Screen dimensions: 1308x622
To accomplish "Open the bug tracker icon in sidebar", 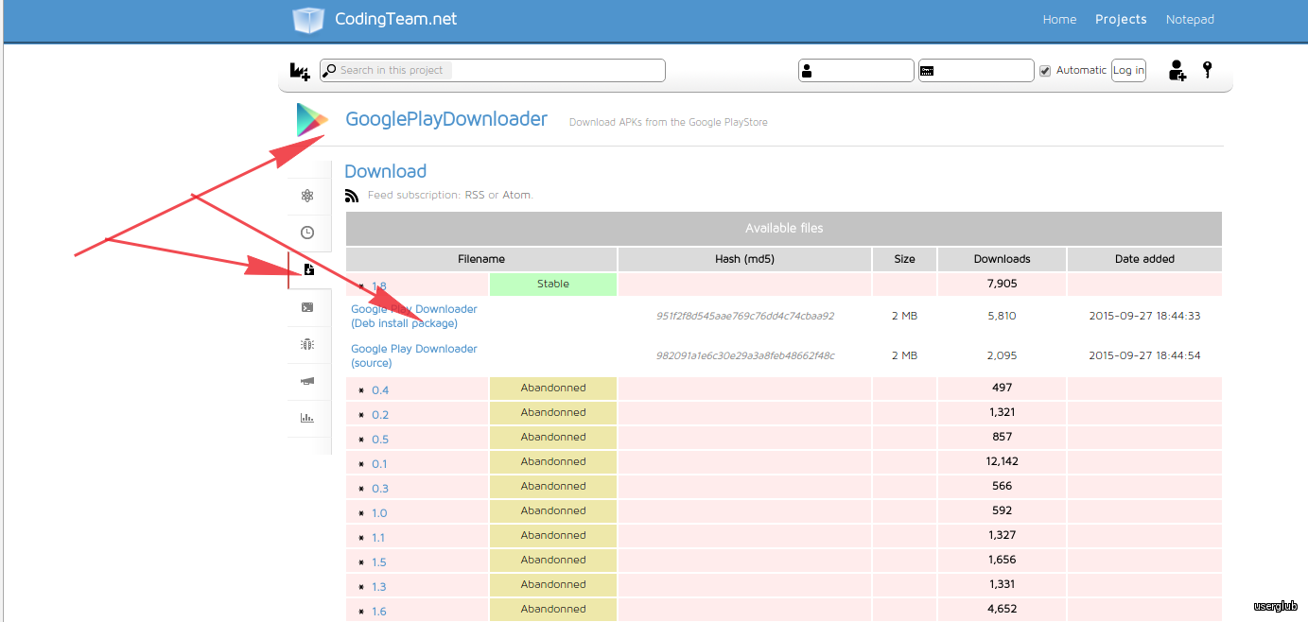I will click(x=307, y=344).
